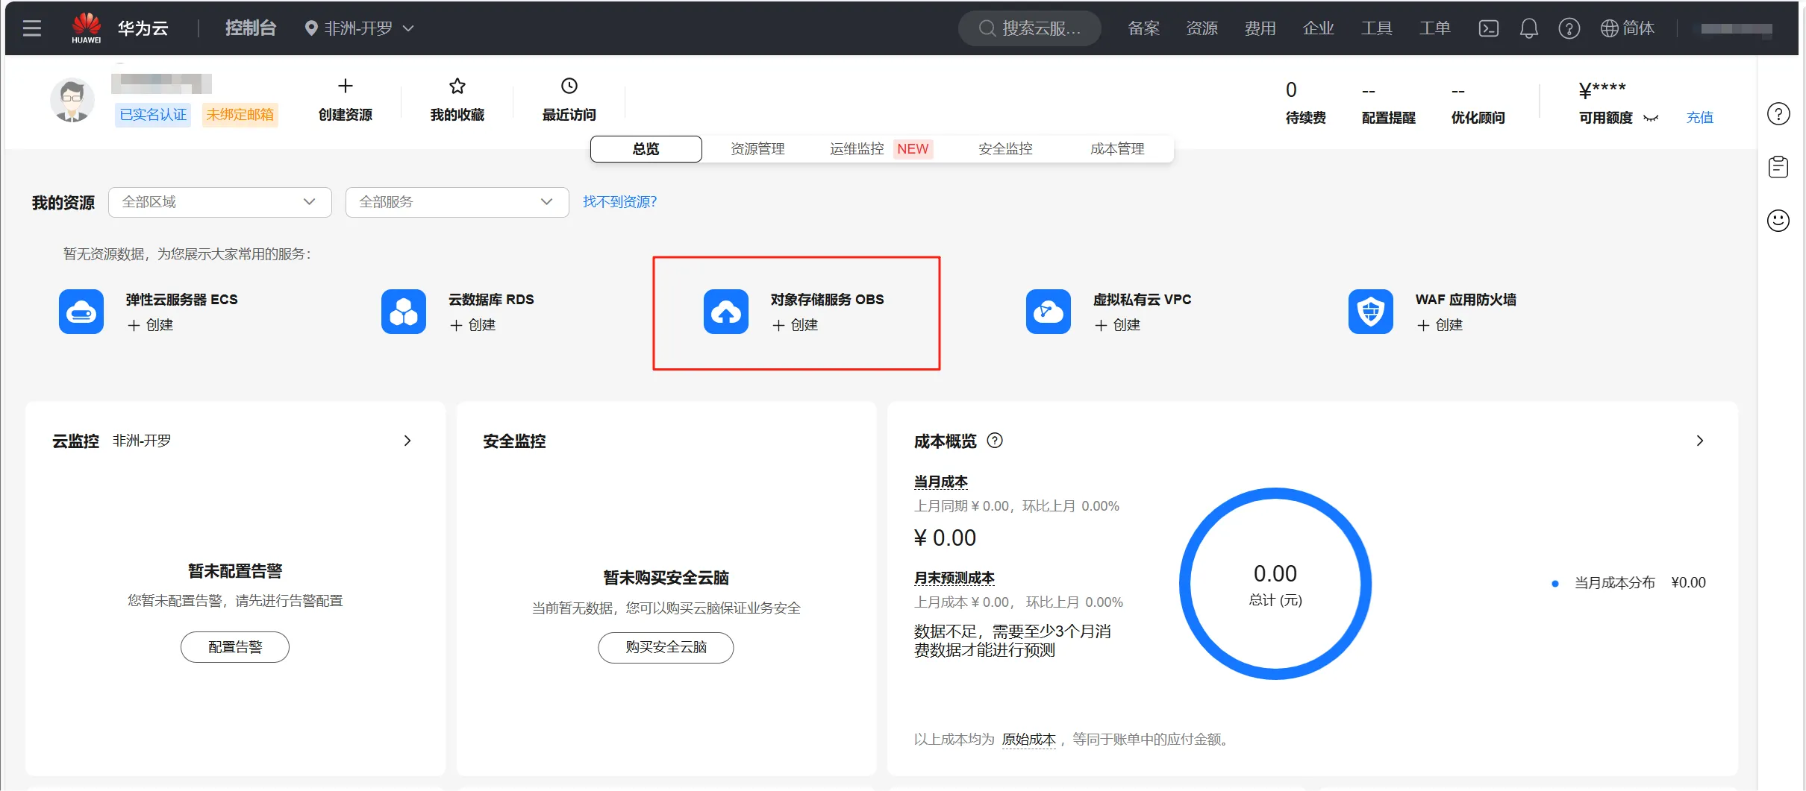Open the account name menu in top bar
Screen dimensions: 1806x791
coord(1737,29)
